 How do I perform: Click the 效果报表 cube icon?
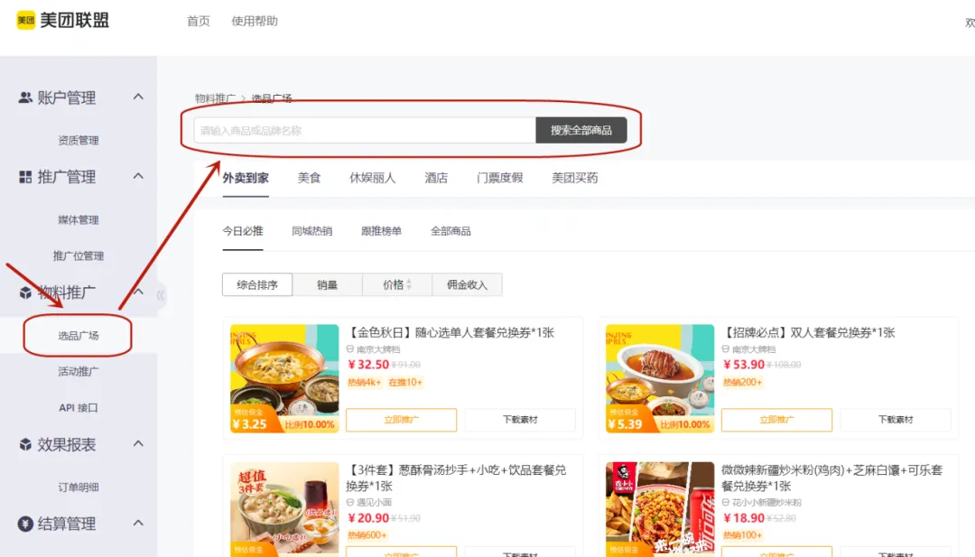click(x=25, y=444)
